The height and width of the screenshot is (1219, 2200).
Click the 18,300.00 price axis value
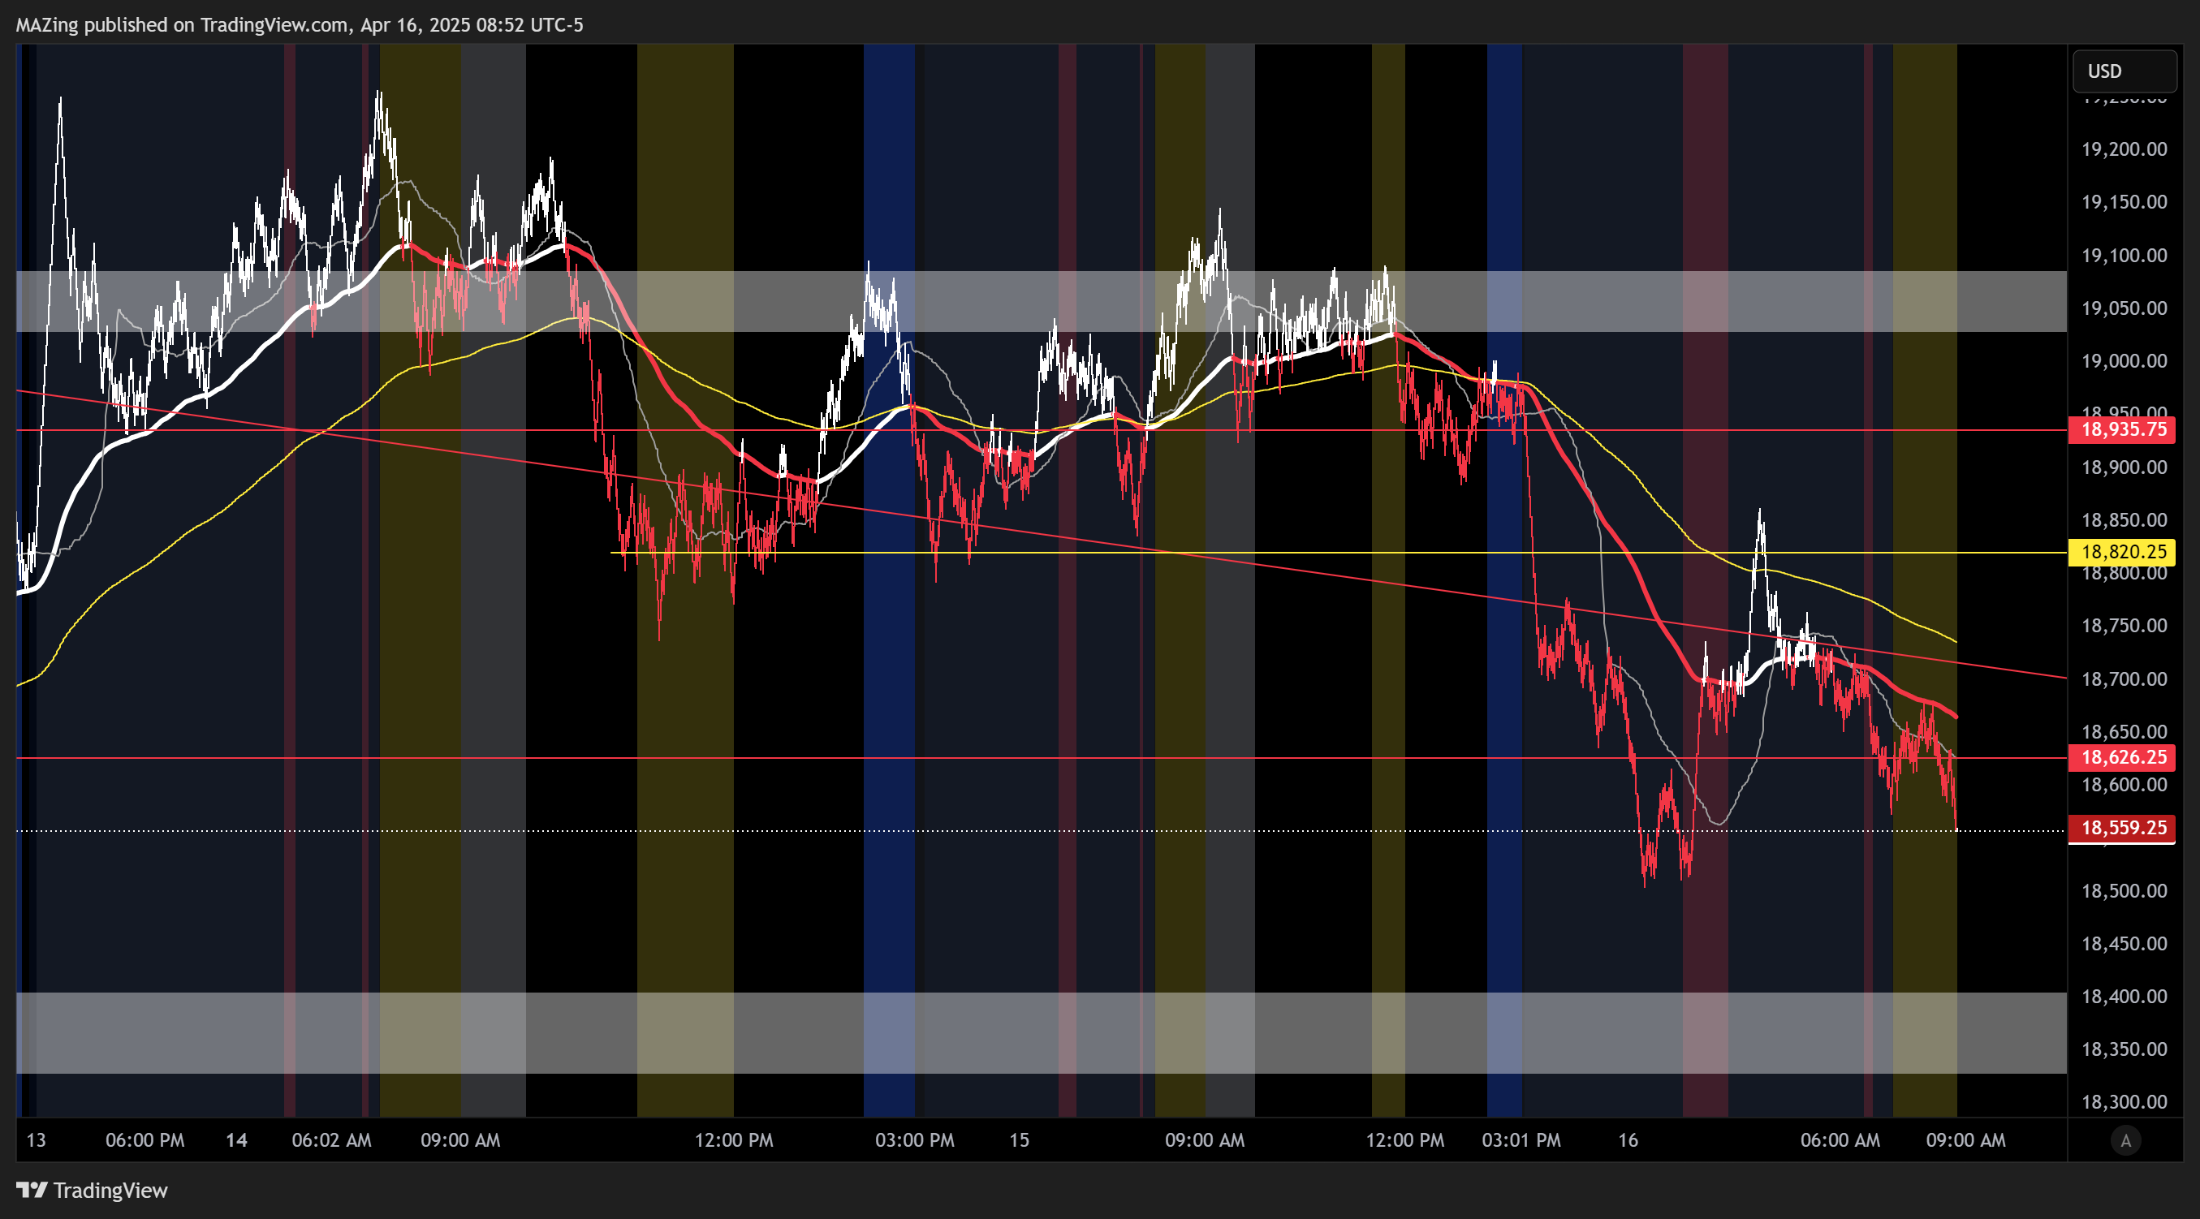[2124, 1102]
